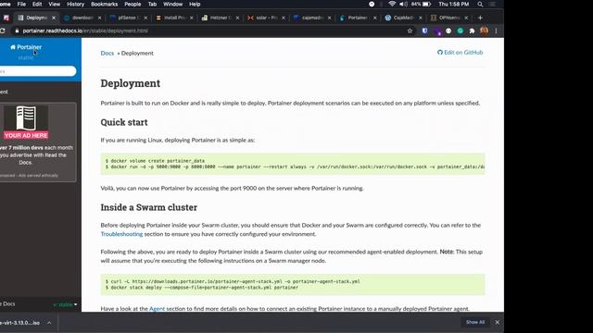Open the View menu
The height and width of the screenshot is (333, 593).
pyautogui.click(x=54, y=4)
